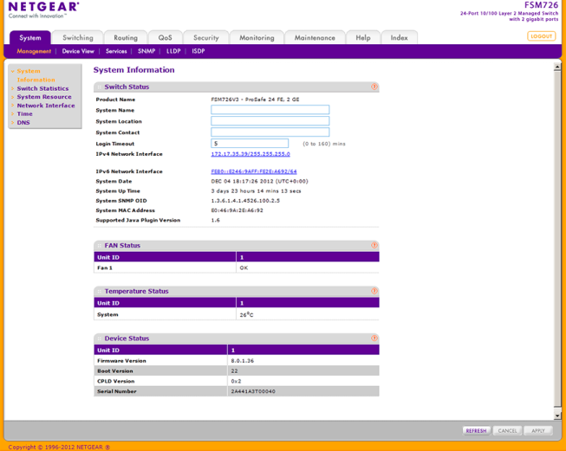Viewport: 566px width, 451px height.
Task: Click the vertical scrollbar track
Action: pyautogui.click(x=557, y=238)
